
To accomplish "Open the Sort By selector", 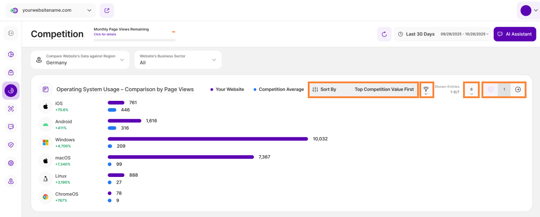I will click(x=363, y=90).
